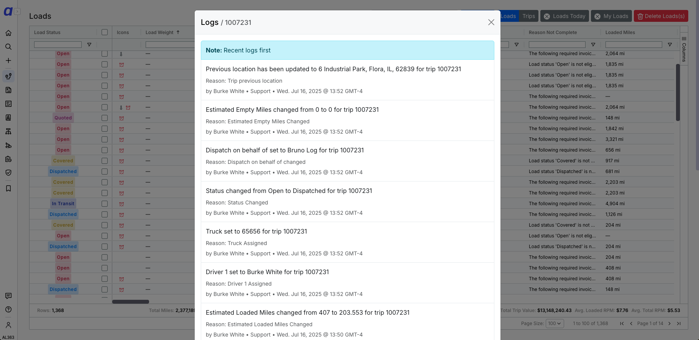Check the box for the Quoted load row

(105, 118)
